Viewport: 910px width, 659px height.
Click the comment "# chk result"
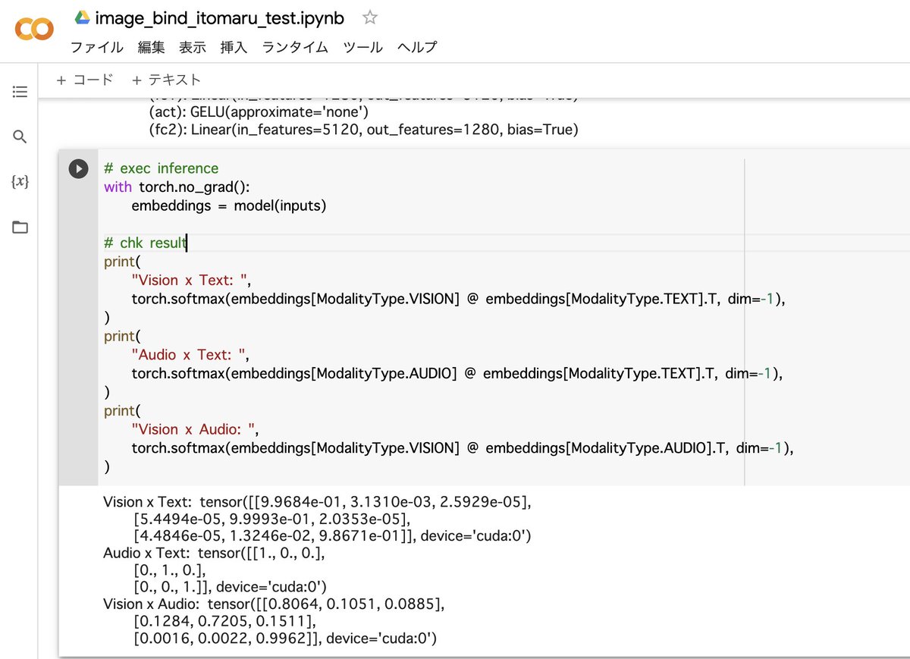tap(145, 243)
